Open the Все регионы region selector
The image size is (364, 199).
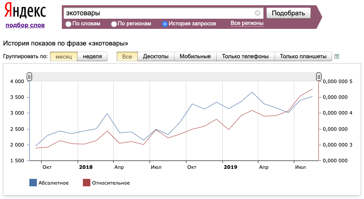247,23
